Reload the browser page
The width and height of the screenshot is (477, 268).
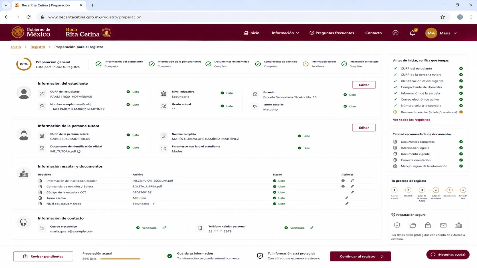(x=29, y=17)
